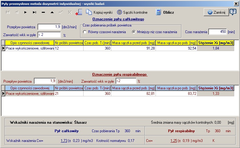The image size is (240, 148).
Task: Click respirable dust Przepływ powietrza field
Action: [45, 81]
